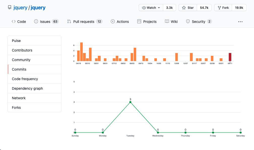Click the Thursday data point on line chart

(x=185, y=133)
